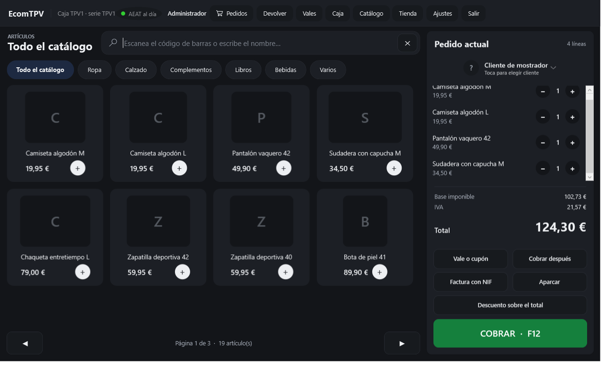Go to the next catalog page arrow
Viewport: 607px width, 379px height.
[402, 343]
